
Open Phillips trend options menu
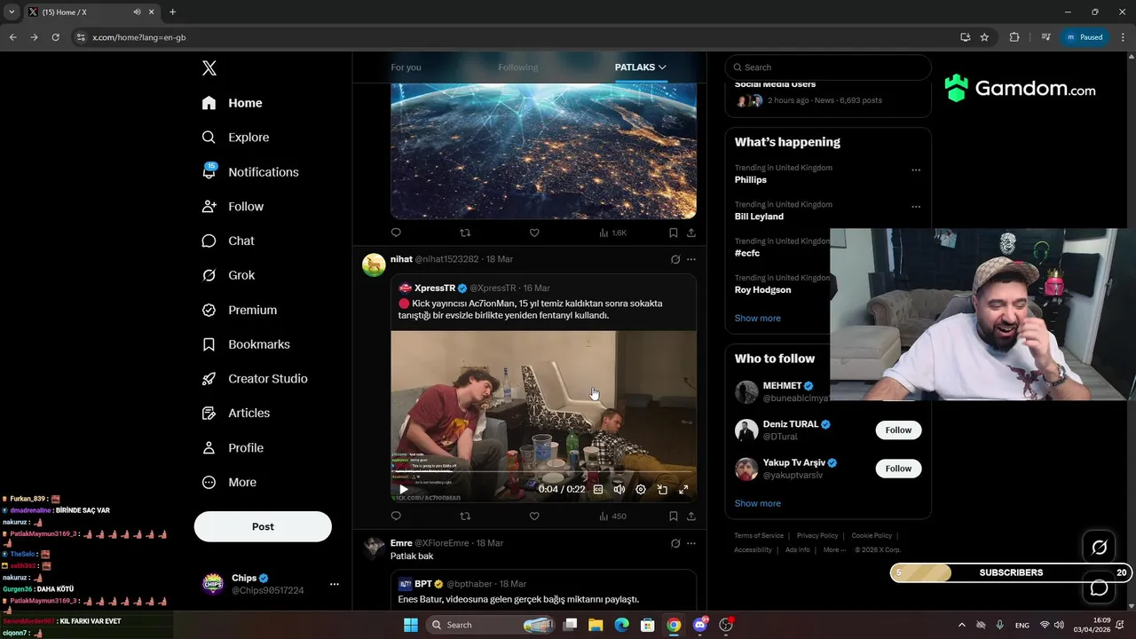pyautogui.click(x=916, y=170)
